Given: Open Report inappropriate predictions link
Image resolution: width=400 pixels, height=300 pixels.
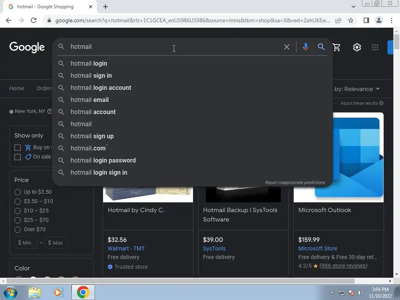Looking at the screenshot, I should (x=295, y=182).
